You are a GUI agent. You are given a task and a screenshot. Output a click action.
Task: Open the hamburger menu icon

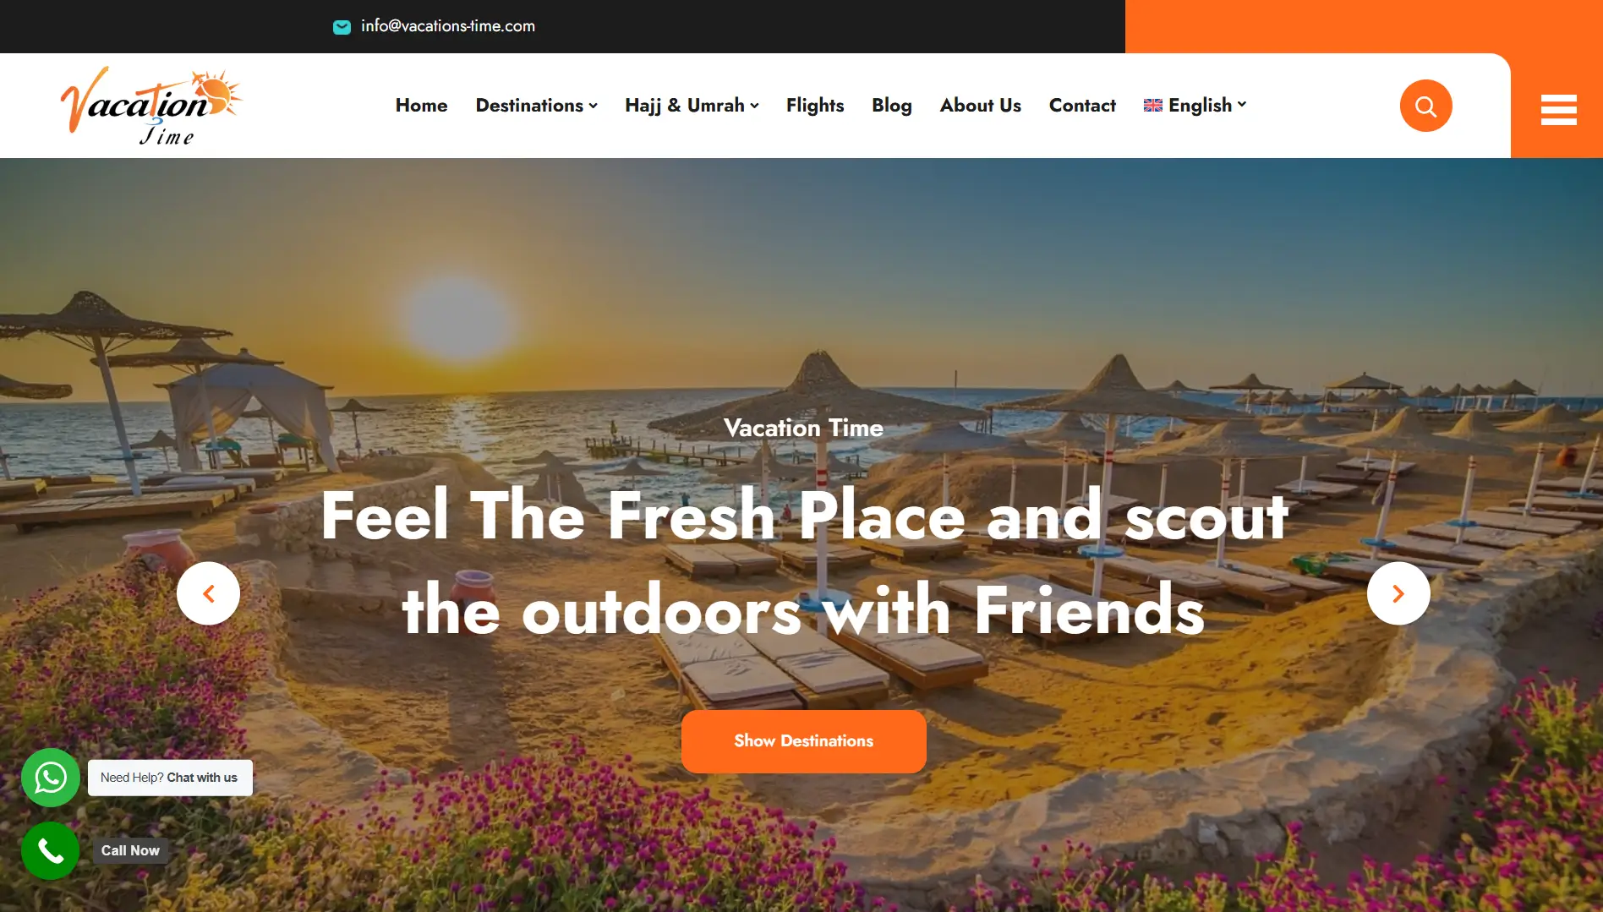pyautogui.click(x=1558, y=109)
